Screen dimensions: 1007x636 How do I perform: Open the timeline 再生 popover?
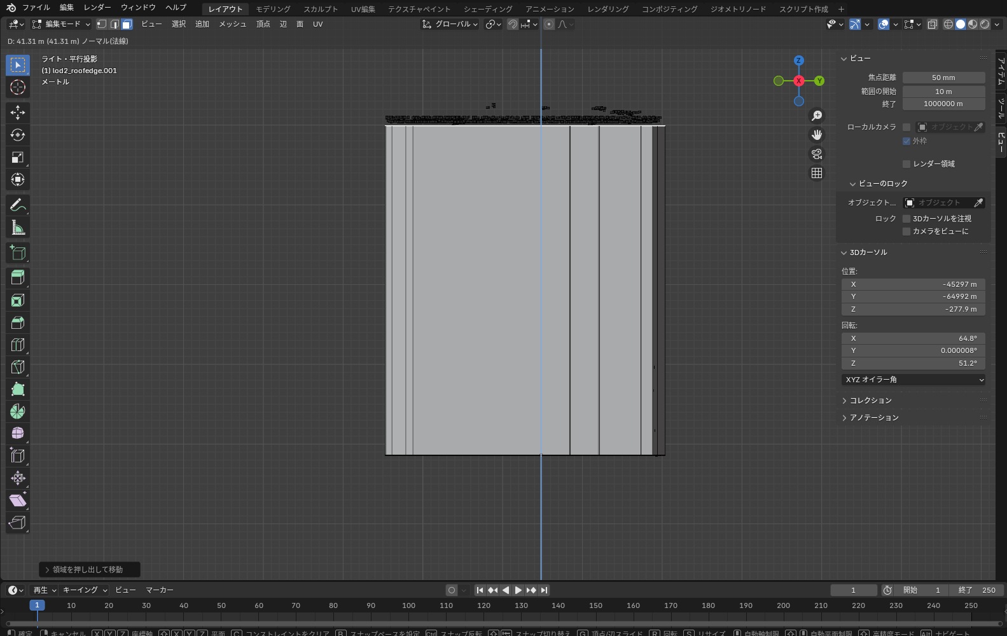[45, 590]
